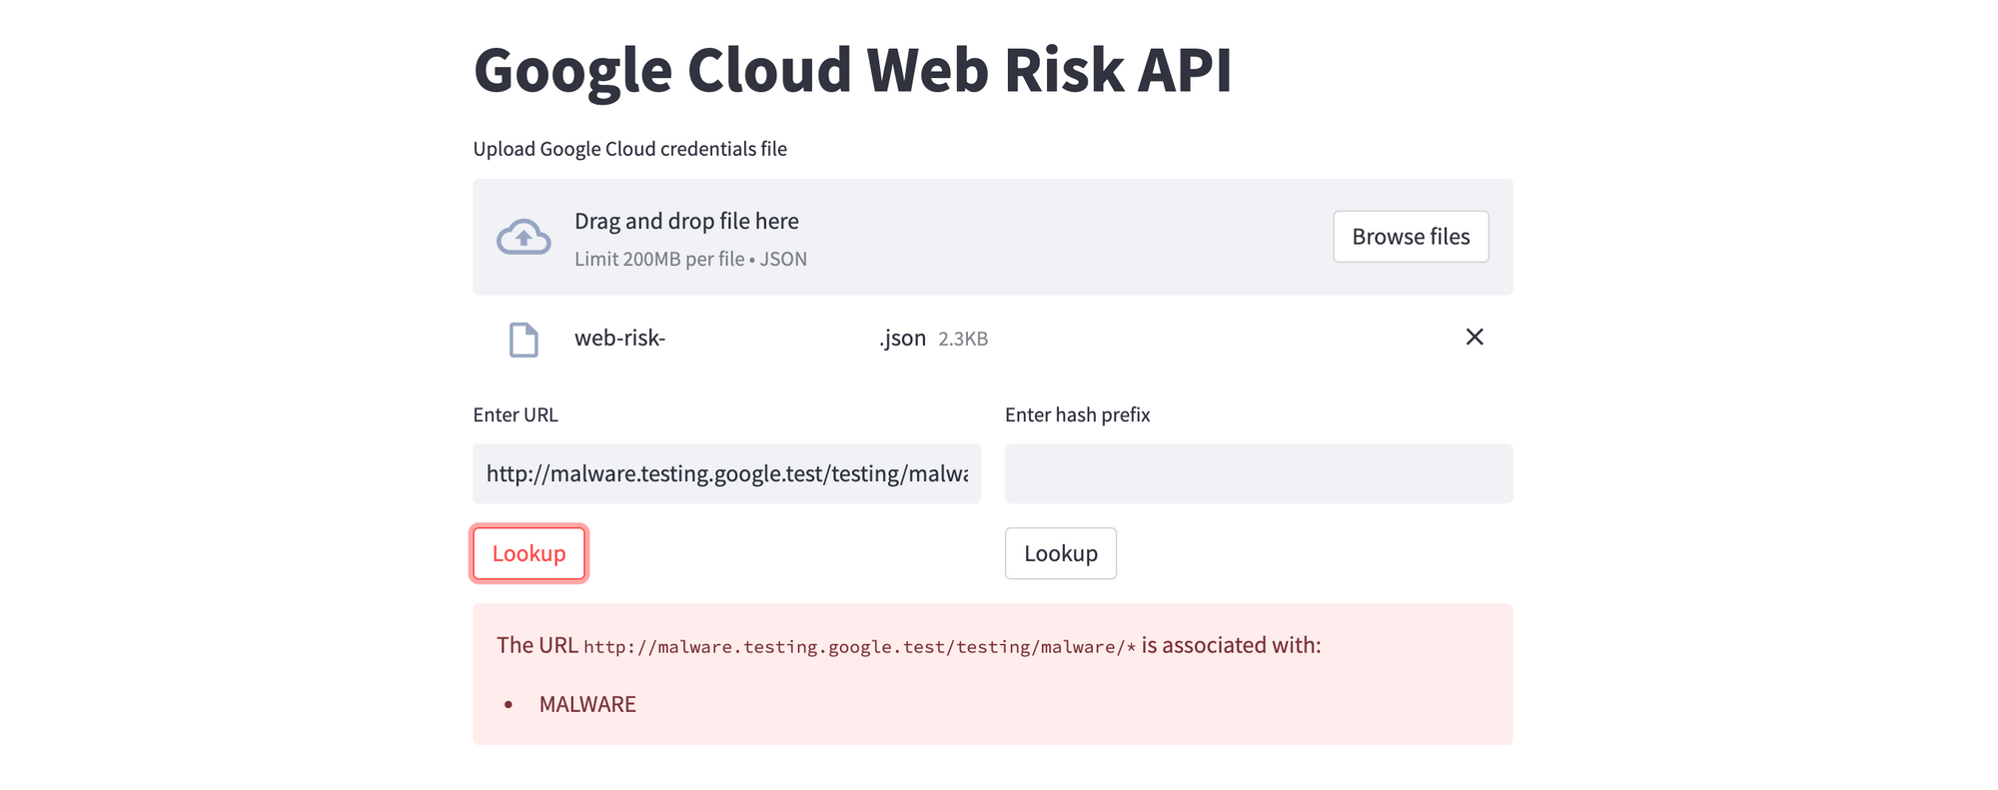Click the Upload Google Cloud credentials file label

pyautogui.click(x=630, y=149)
